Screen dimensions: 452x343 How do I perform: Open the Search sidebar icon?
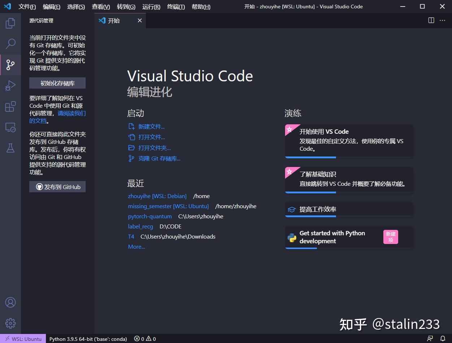pos(10,44)
